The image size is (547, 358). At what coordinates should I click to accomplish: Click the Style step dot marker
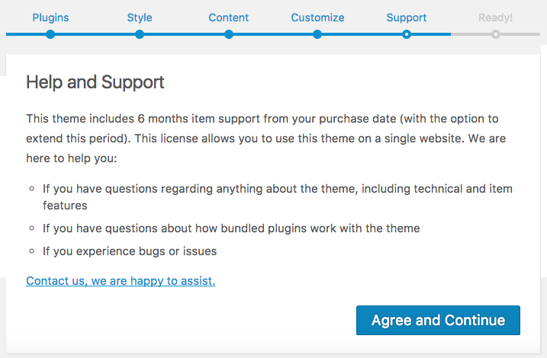[x=140, y=34]
